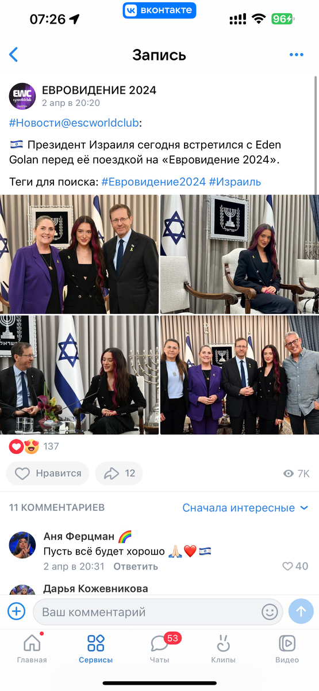Open the #Израиль hashtag
Image resolution: width=319 pixels, height=691 pixels.
235,182
